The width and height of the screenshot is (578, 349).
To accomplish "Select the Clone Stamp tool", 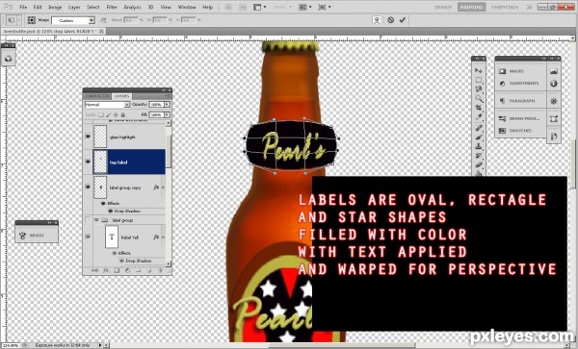I will click(479, 146).
